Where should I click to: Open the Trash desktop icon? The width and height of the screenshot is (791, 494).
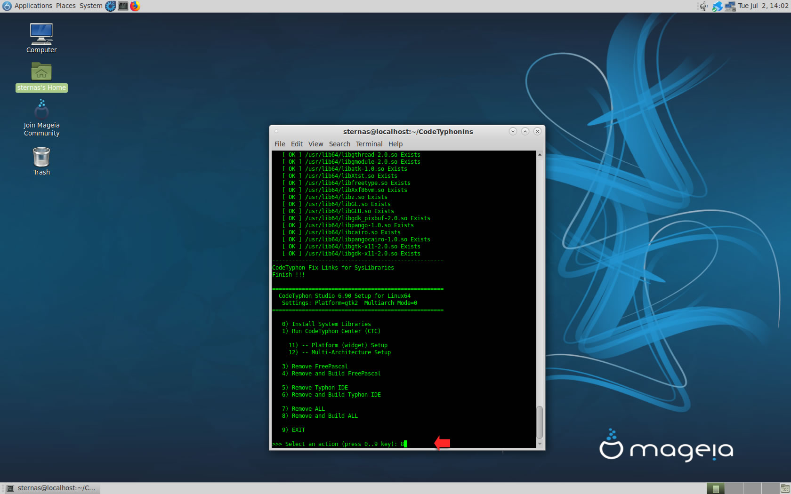coord(41,161)
